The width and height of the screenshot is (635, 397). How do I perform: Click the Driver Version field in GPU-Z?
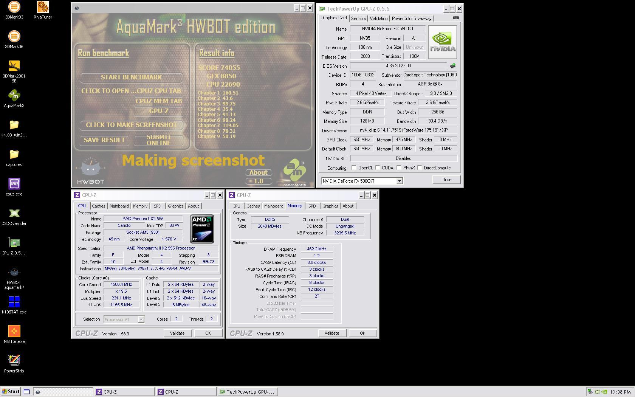pyautogui.click(x=404, y=130)
